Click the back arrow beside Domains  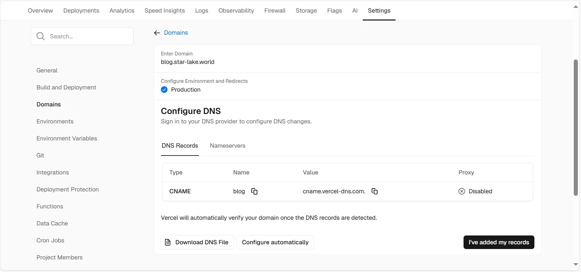[157, 33]
